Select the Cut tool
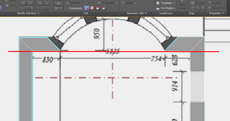The width and height of the screenshot is (230, 121). (88, 3)
